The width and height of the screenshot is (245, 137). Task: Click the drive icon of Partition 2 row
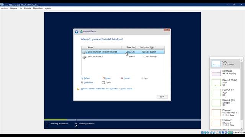[84, 57]
